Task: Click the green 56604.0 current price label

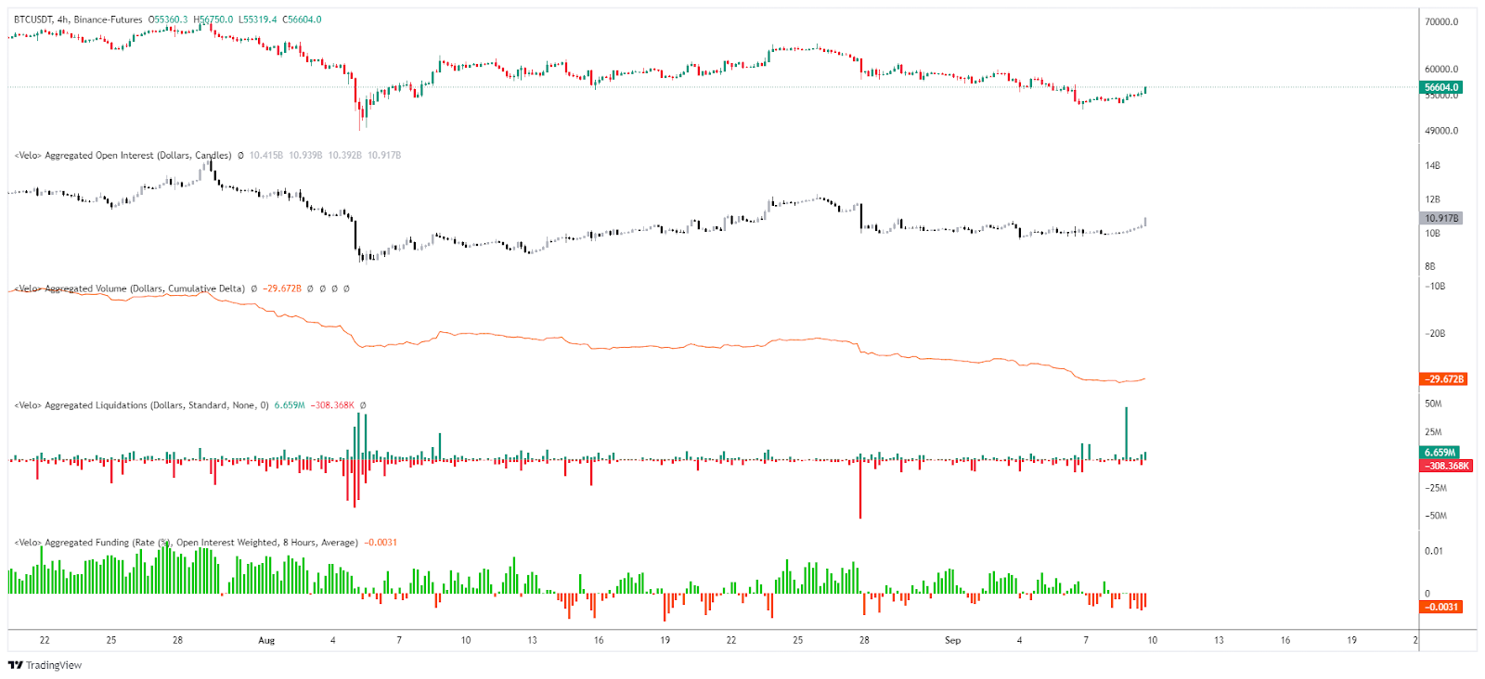Action: click(1441, 87)
